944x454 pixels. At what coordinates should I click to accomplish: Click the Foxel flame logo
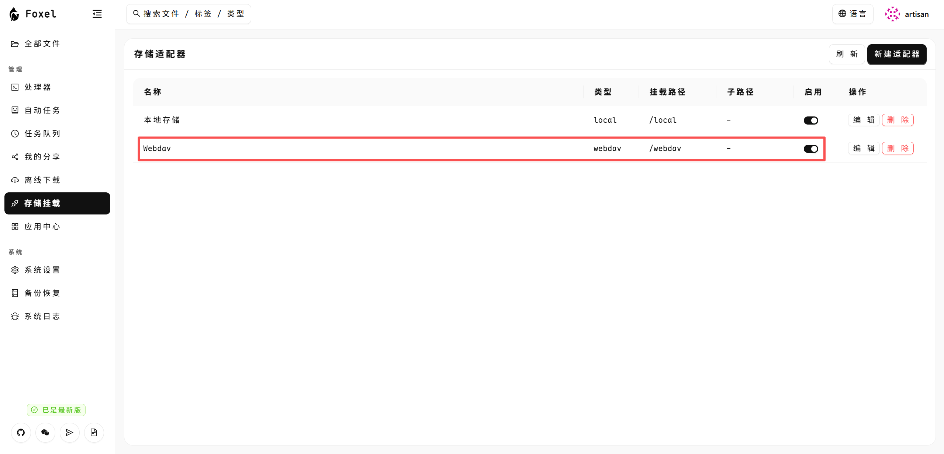click(x=14, y=14)
